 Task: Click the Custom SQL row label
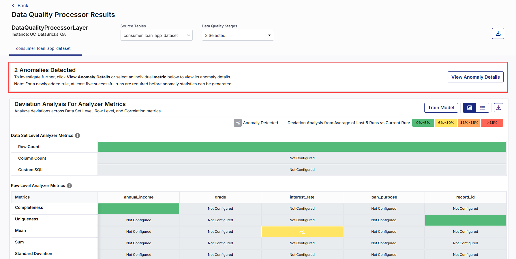(30, 170)
